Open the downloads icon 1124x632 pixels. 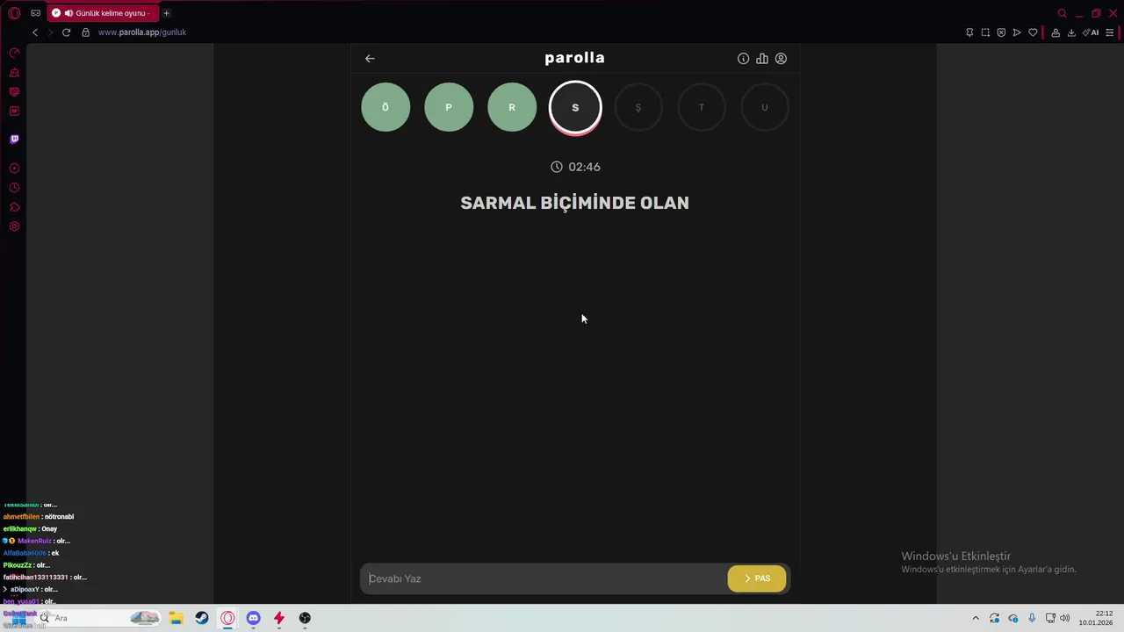click(x=1071, y=32)
